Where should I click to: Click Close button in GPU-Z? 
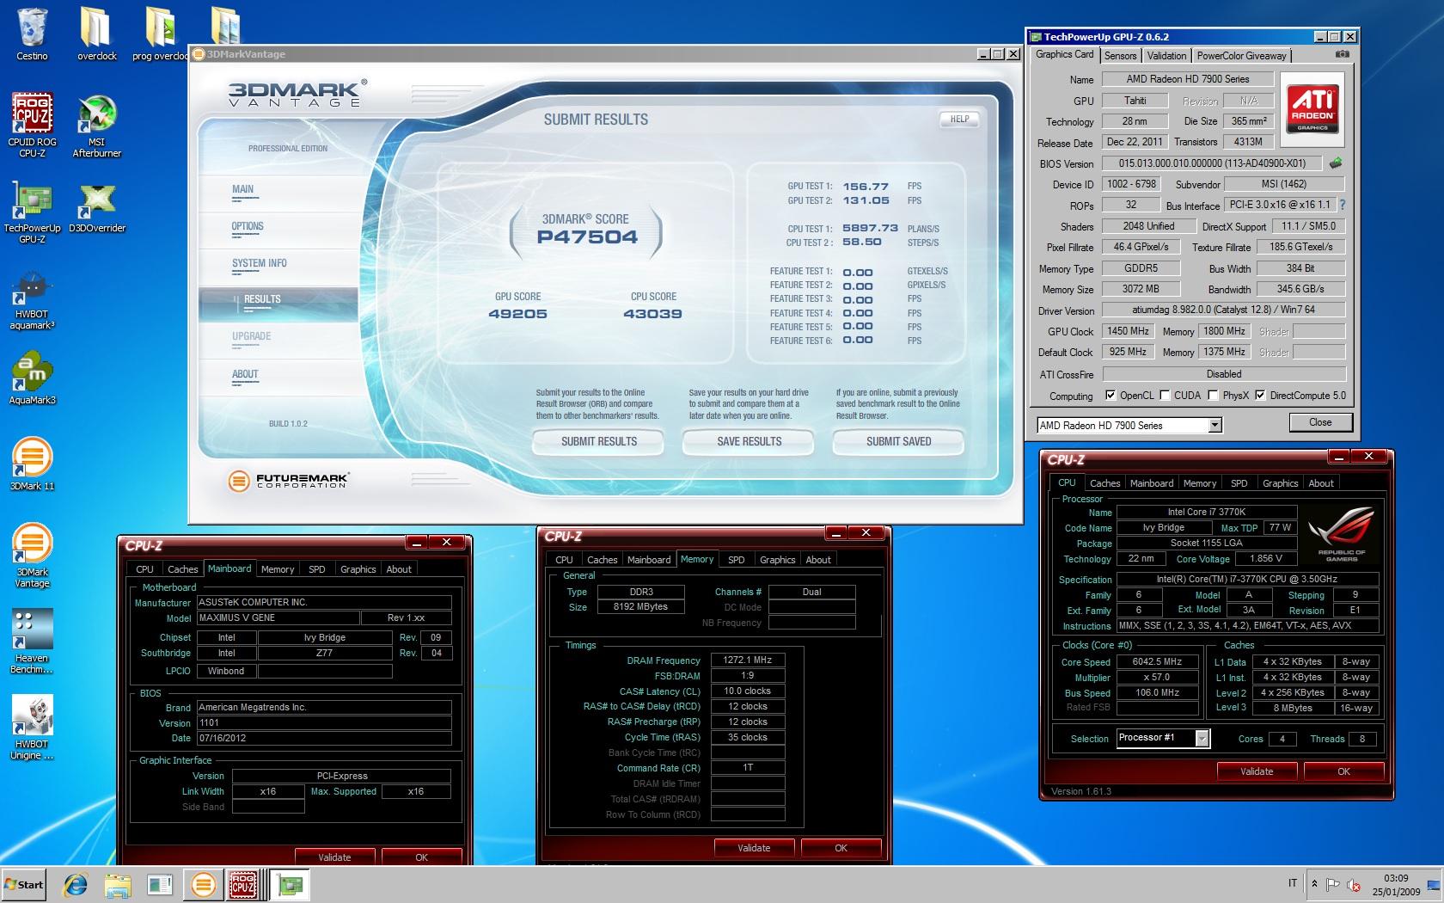[1320, 422]
